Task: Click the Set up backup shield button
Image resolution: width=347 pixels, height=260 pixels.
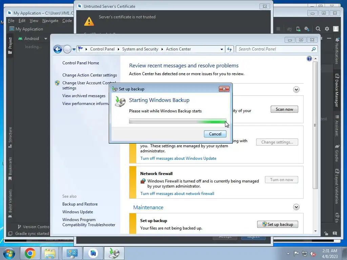Action: click(x=278, y=224)
